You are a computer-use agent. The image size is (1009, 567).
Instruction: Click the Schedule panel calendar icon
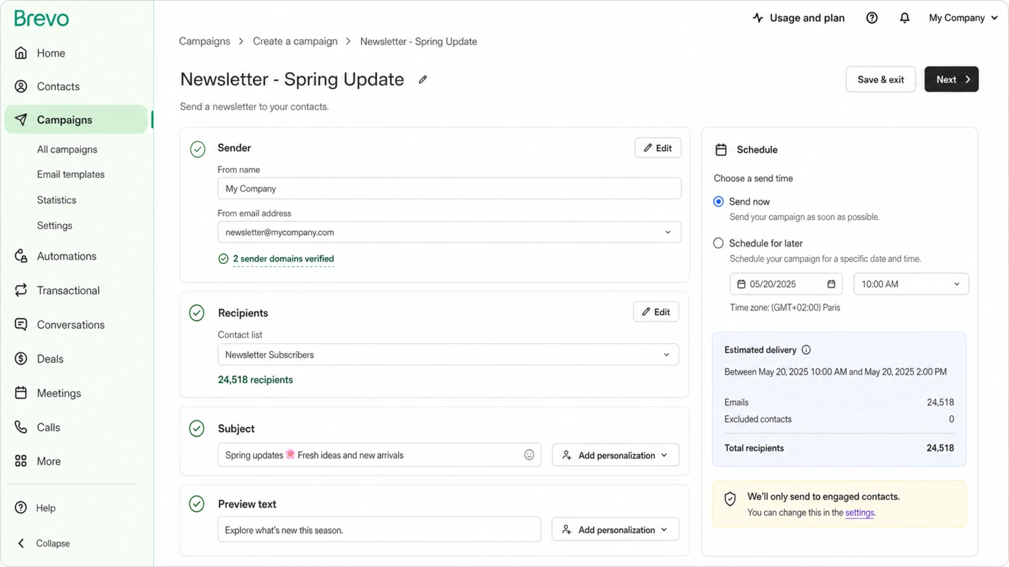coord(721,150)
